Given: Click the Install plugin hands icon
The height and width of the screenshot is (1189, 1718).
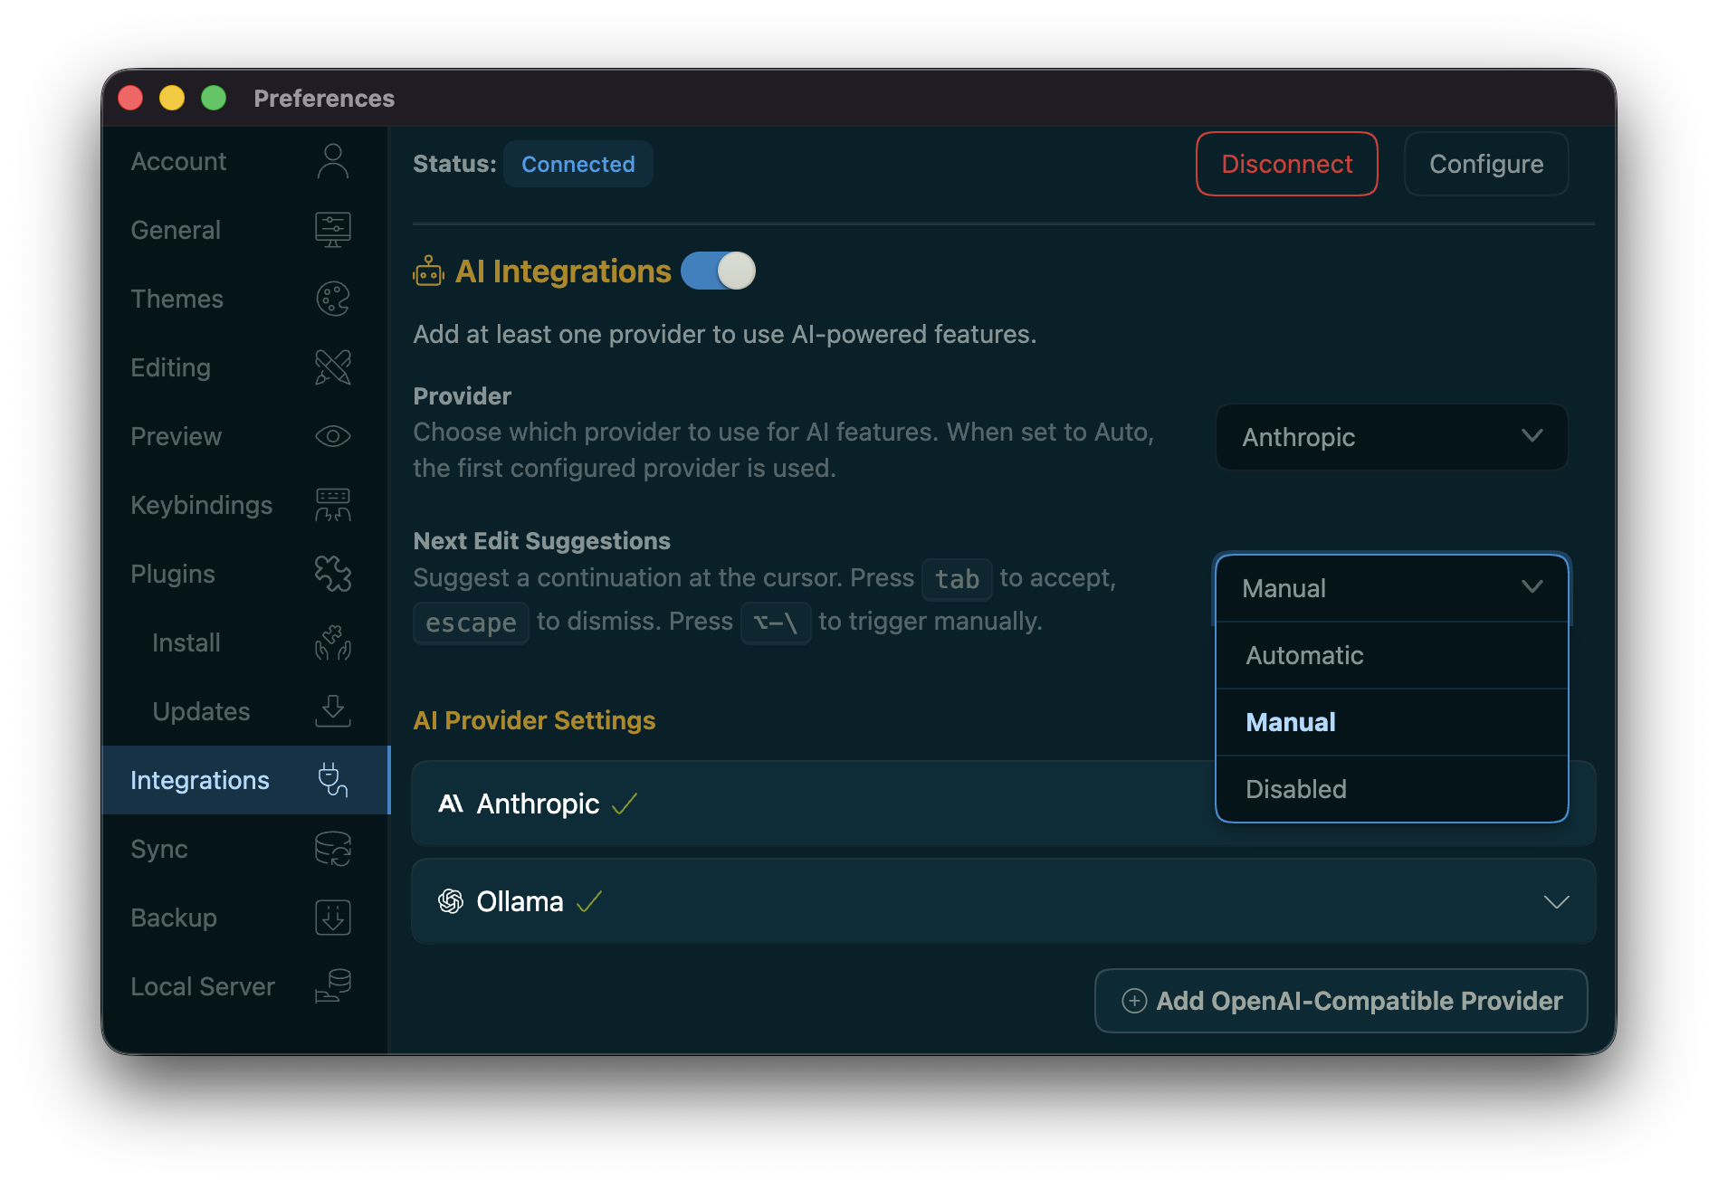Looking at the screenshot, I should (333, 642).
